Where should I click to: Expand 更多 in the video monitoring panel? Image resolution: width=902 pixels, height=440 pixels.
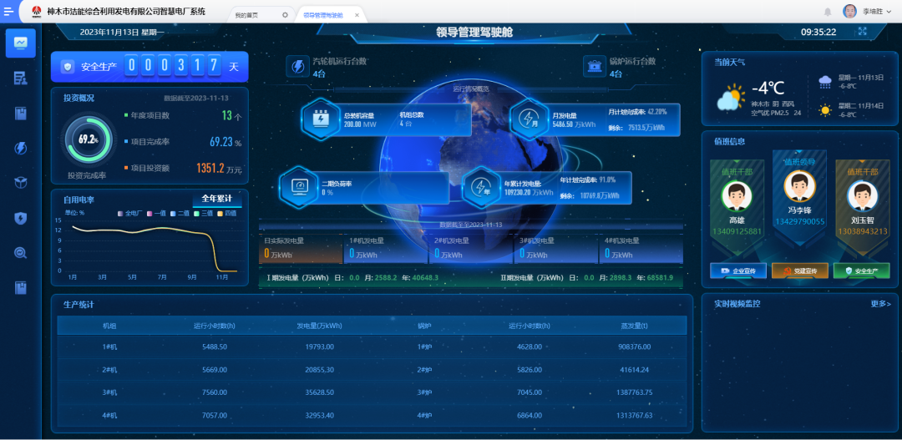point(880,304)
